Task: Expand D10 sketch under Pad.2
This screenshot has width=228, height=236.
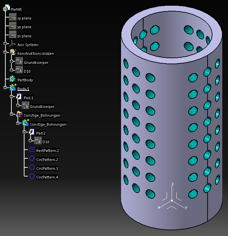Action: click(30, 141)
